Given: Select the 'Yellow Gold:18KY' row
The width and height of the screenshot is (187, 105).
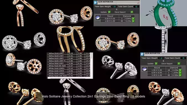Looking at the screenshot, I should (69, 58).
